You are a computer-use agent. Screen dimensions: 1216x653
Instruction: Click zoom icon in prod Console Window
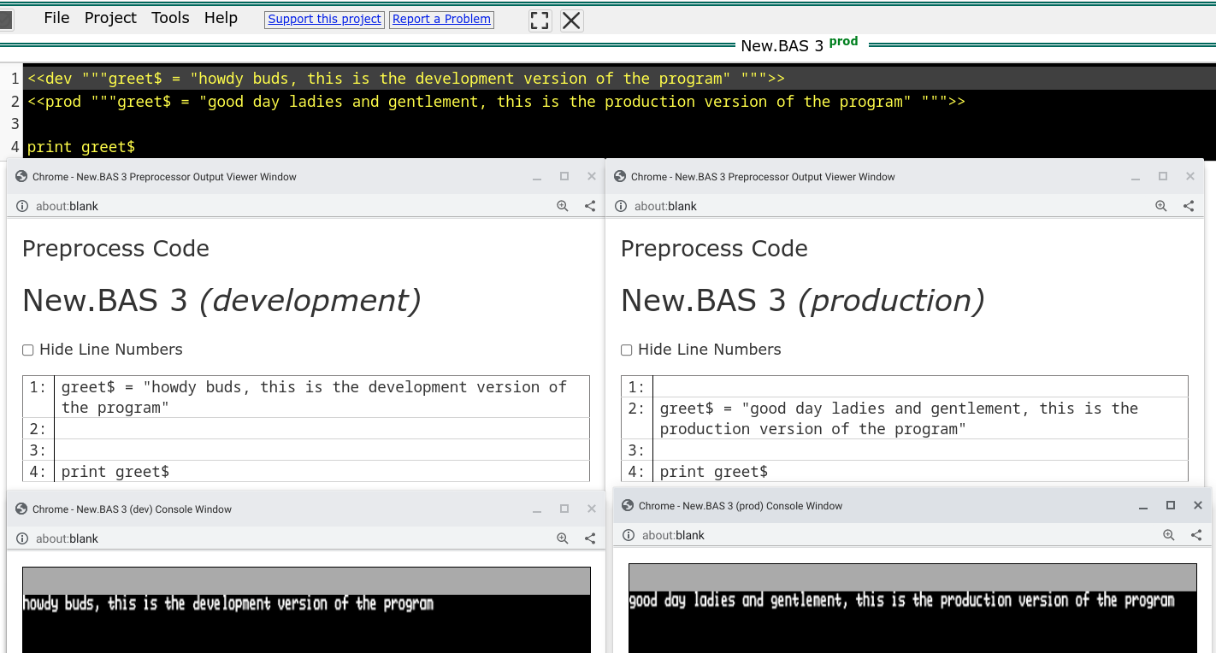click(1169, 535)
